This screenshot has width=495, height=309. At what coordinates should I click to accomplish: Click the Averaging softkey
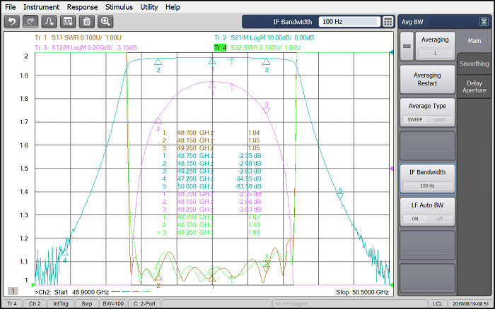(x=435, y=46)
